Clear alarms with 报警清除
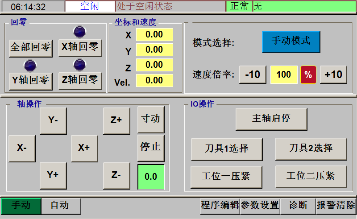Image resolution: width=357 pixels, height=219 pixels. [336, 206]
